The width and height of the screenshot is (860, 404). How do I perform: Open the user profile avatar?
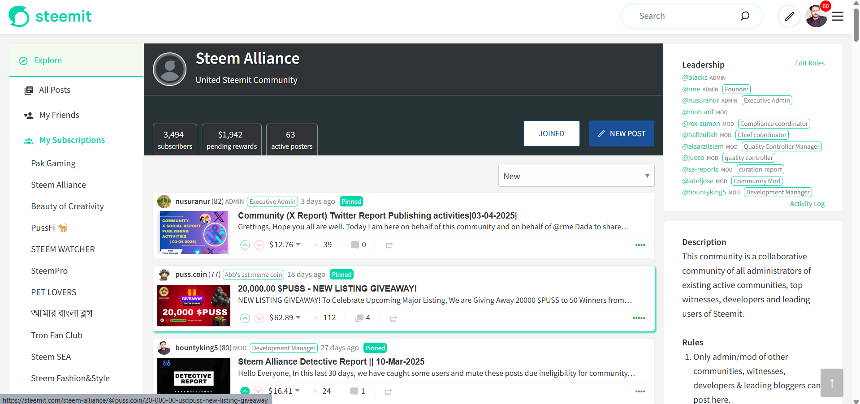816,17
